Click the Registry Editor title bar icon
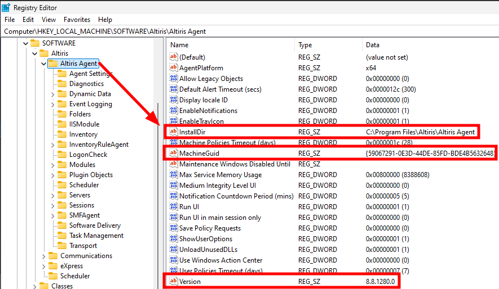The width and height of the screenshot is (499, 289). (6, 7)
